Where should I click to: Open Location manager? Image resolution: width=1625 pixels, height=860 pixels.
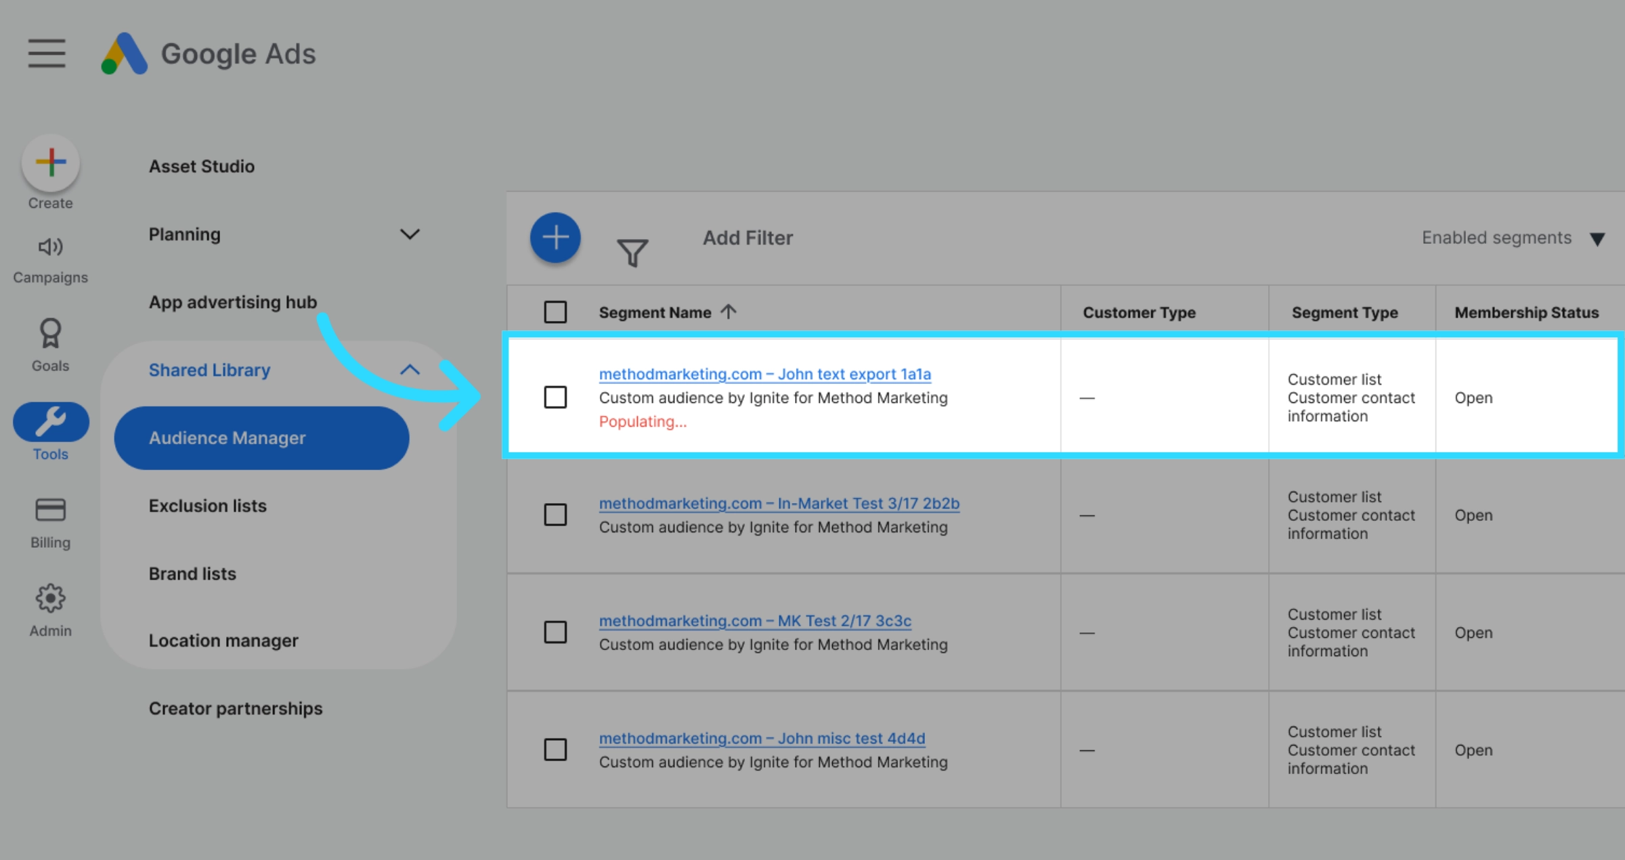click(223, 641)
